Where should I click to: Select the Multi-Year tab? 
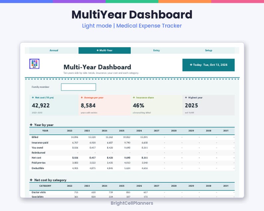click(x=104, y=50)
